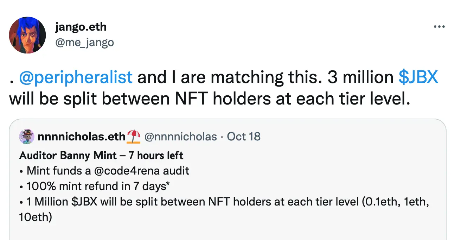Open the three-dot more options menu
The height and width of the screenshot is (240, 455).
coord(439,27)
